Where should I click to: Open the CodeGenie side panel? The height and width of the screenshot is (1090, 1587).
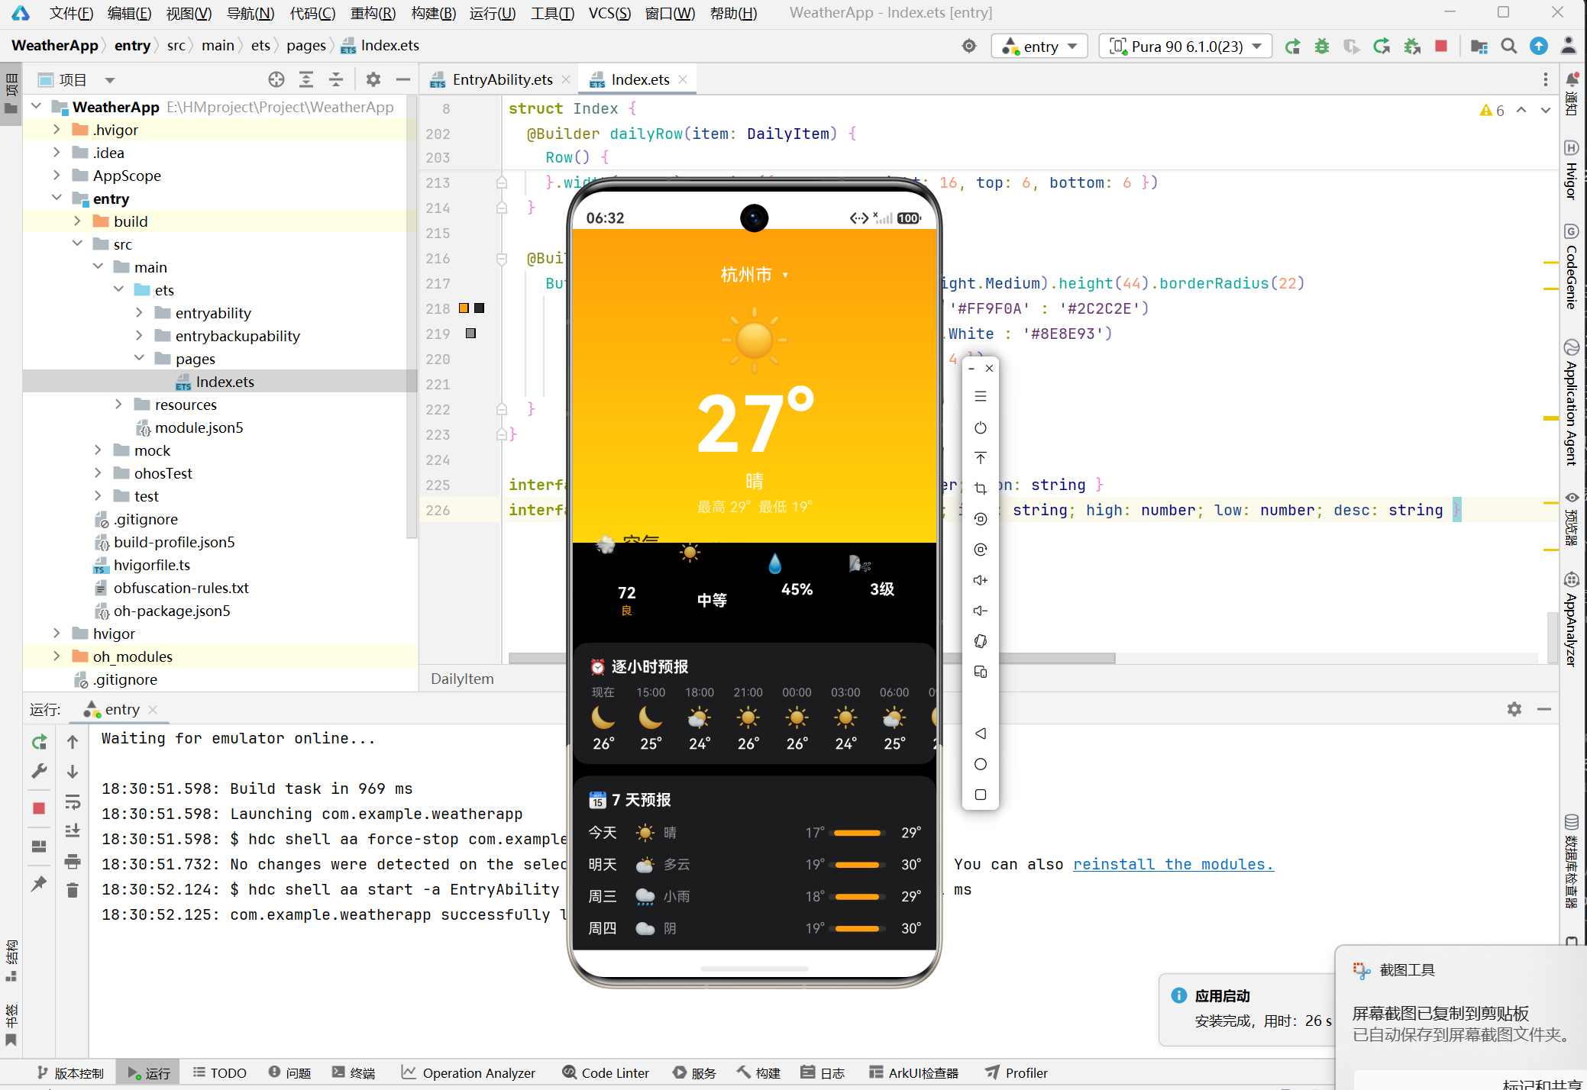[x=1571, y=266]
